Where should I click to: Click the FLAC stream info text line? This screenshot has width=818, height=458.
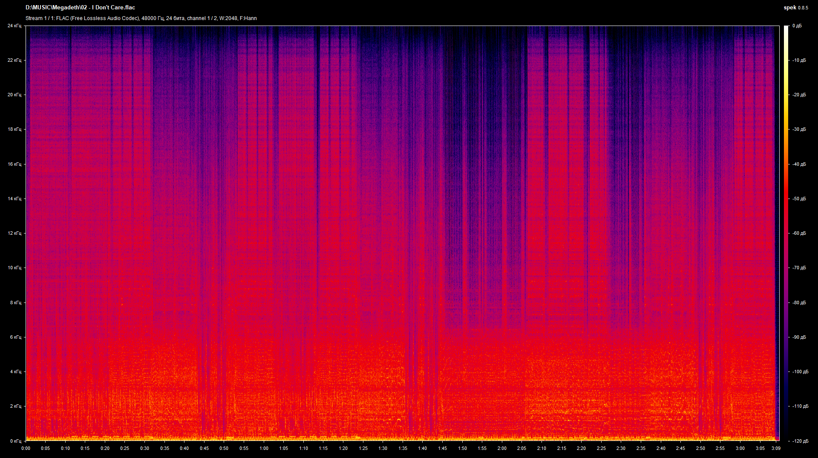(x=141, y=18)
